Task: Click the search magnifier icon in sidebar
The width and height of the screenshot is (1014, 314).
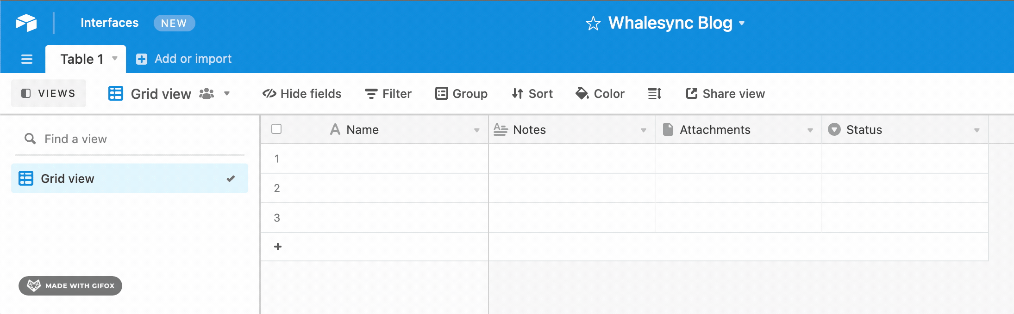Action: [x=30, y=139]
